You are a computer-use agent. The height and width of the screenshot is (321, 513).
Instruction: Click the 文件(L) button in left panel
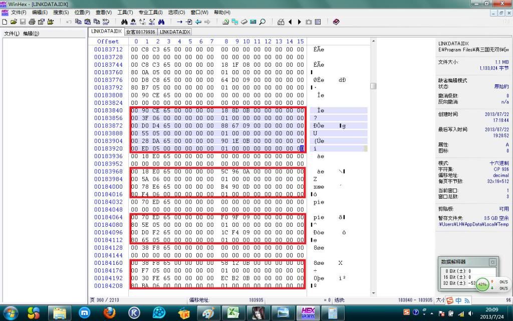coord(12,34)
